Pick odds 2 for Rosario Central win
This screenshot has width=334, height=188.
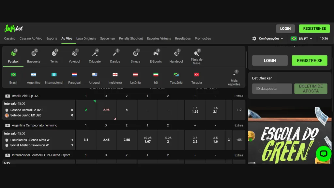click(86, 110)
